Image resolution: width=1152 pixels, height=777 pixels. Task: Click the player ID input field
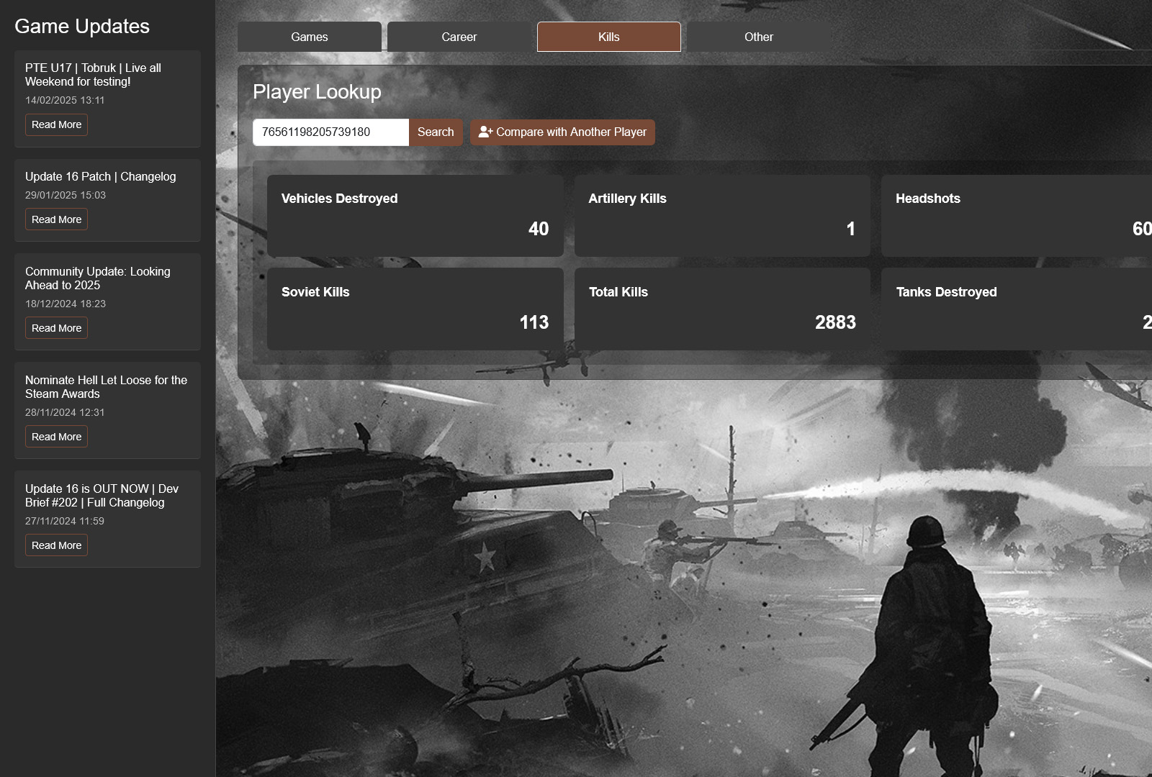pos(330,132)
